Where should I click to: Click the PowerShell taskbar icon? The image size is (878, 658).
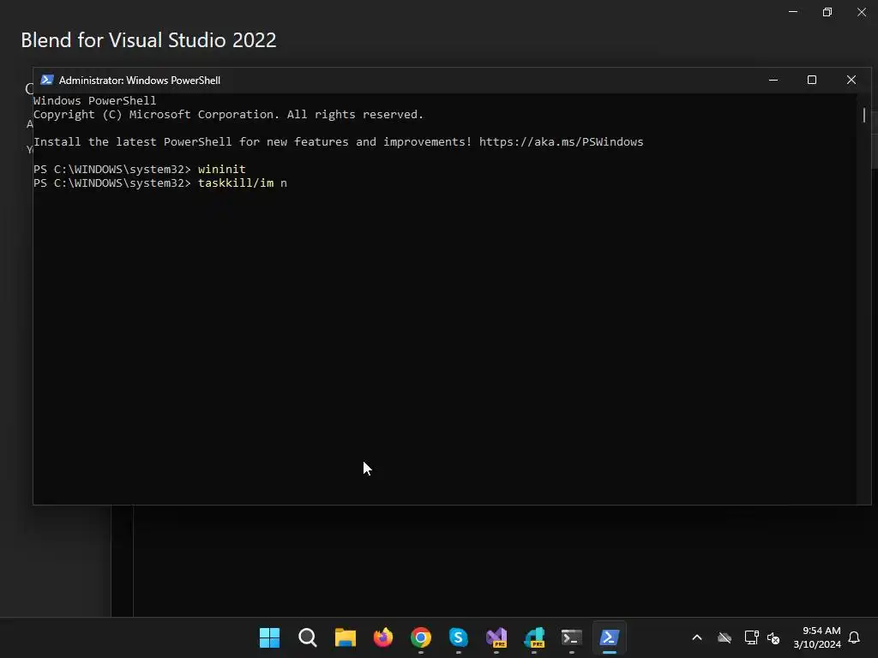point(610,637)
